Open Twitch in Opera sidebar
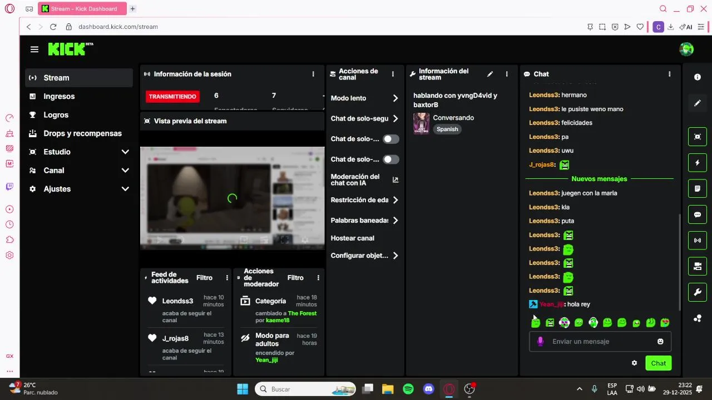The image size is (712, 400). pyautogui.click(x=9, y=187)
